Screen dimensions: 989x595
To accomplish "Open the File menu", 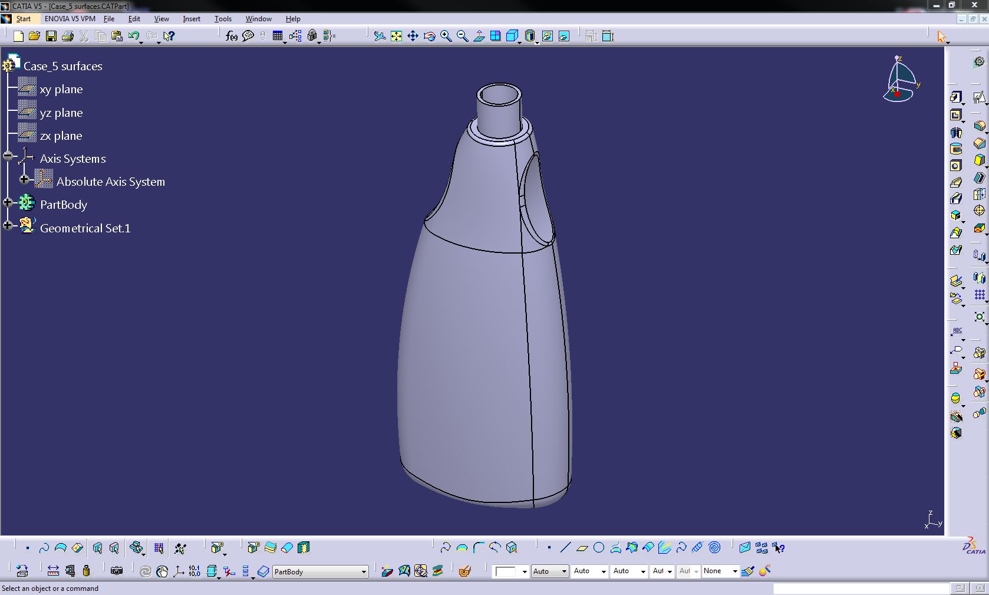I will pos(109,19).
